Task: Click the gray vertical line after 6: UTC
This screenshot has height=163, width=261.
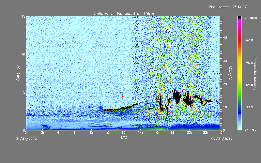Action: tap(85, 73)
